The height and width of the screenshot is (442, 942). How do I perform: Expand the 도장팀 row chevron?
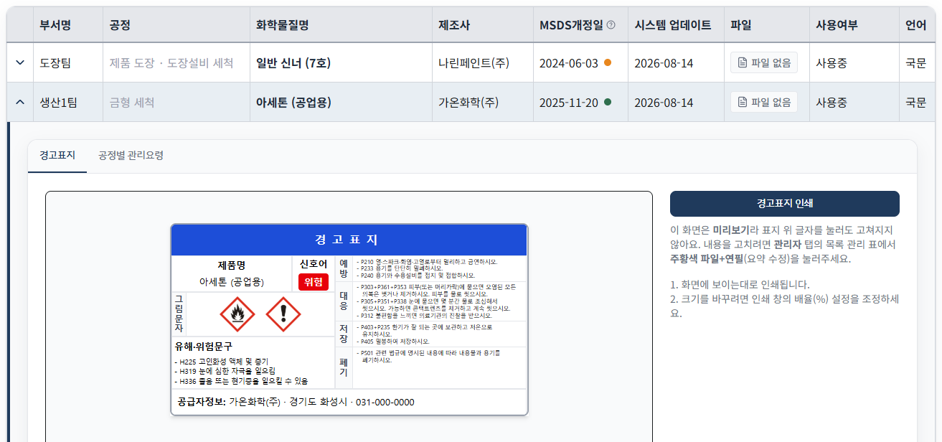coord(20,63)
